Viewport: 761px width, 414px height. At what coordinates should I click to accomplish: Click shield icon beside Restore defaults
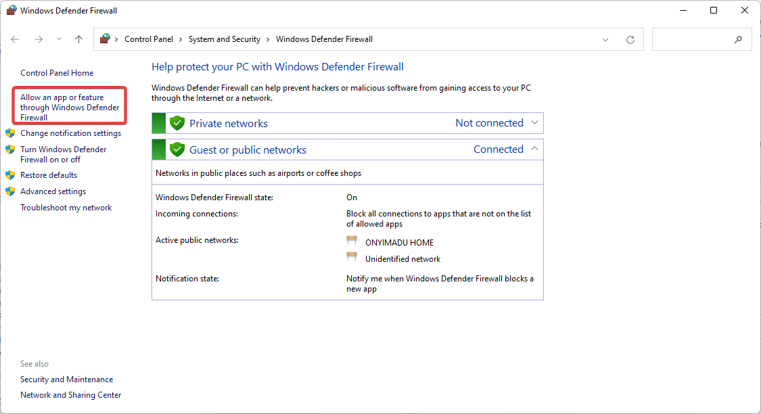point(10,175)
